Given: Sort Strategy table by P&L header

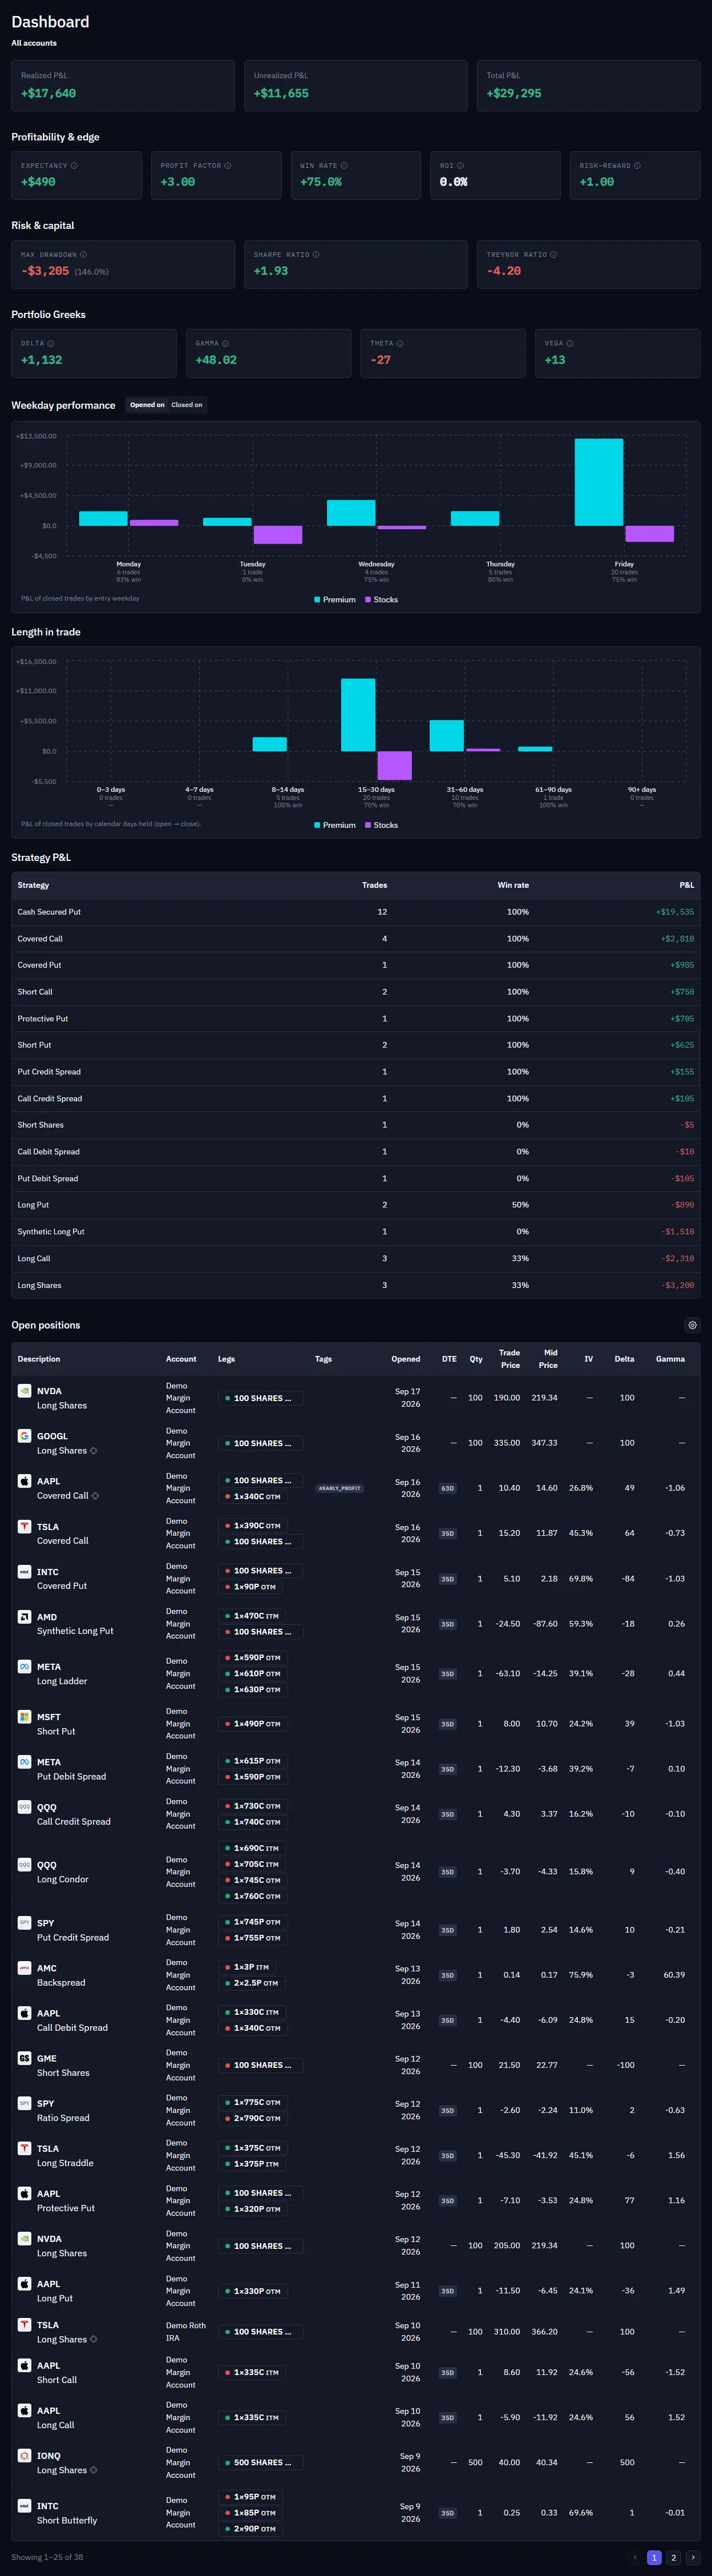Looking at the screenshot, I should (687, 885).
